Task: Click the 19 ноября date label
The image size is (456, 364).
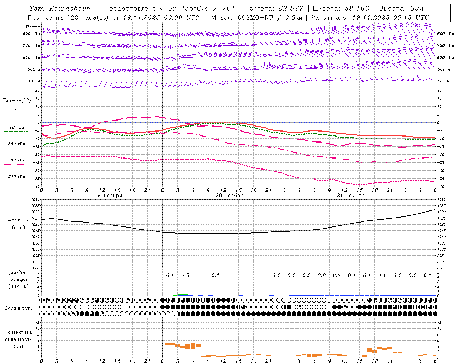Action: click(x=108, y=196)
